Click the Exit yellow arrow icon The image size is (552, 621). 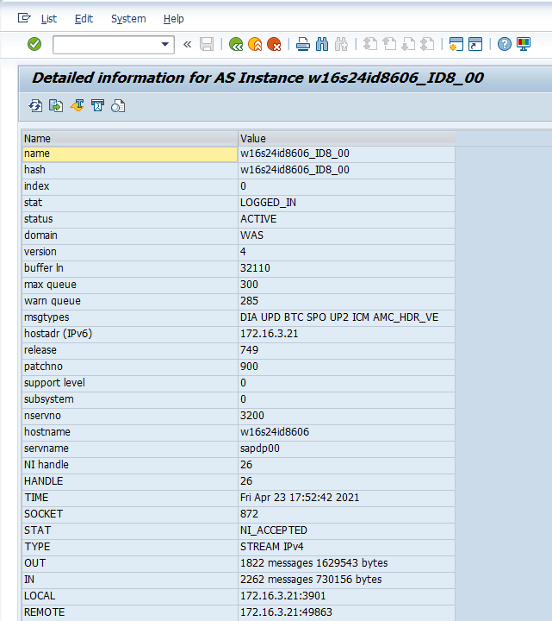coord(254,44)
